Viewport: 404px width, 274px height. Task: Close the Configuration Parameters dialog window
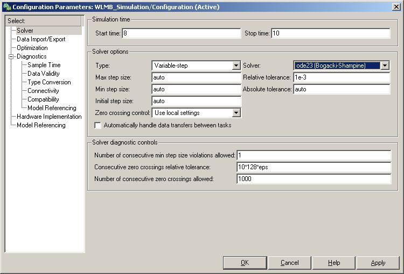coord(396,7)
